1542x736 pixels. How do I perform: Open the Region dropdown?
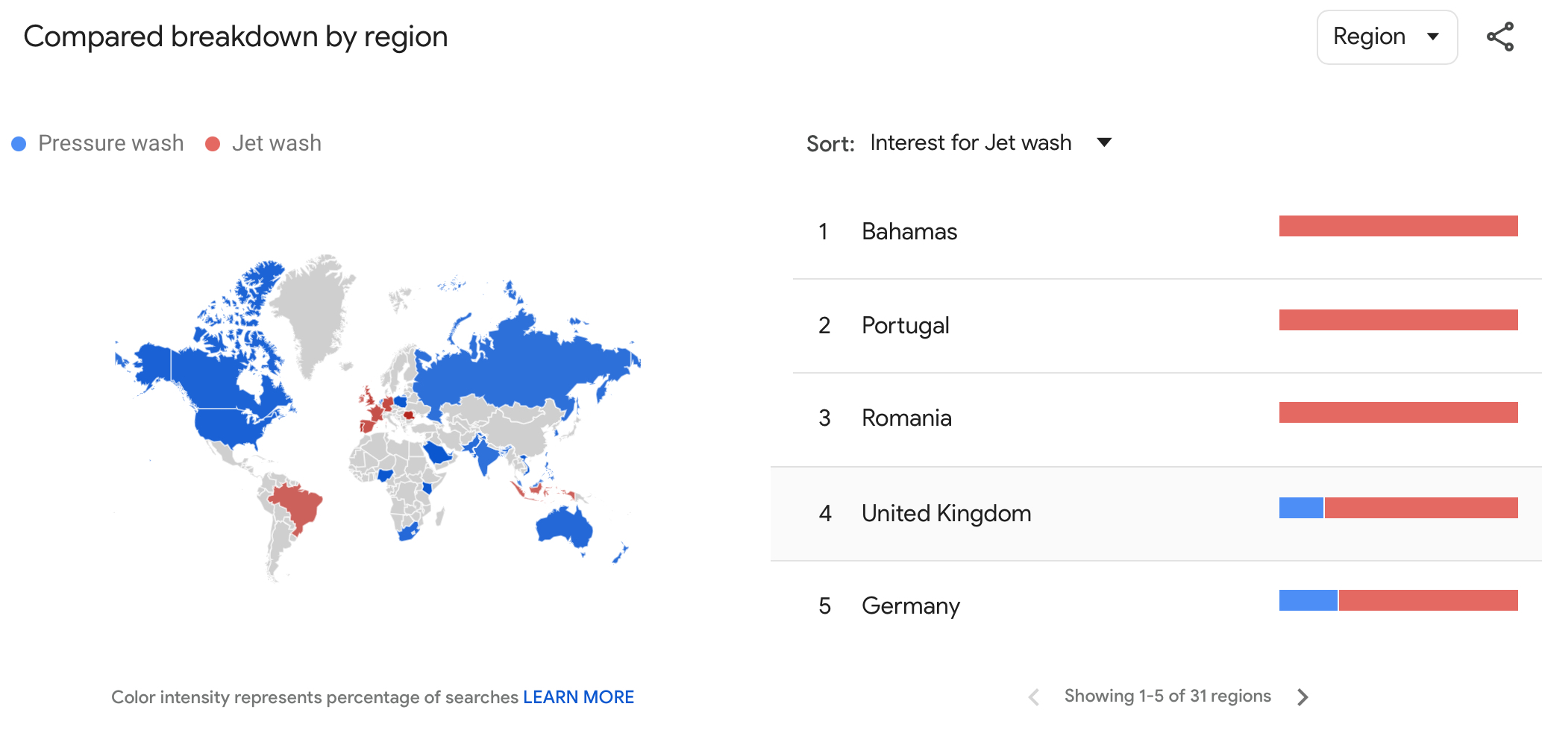point(1387,37)
